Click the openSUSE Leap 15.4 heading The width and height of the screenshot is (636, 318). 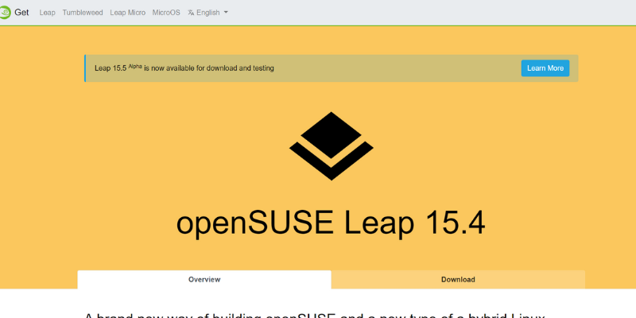pos(331,223)
